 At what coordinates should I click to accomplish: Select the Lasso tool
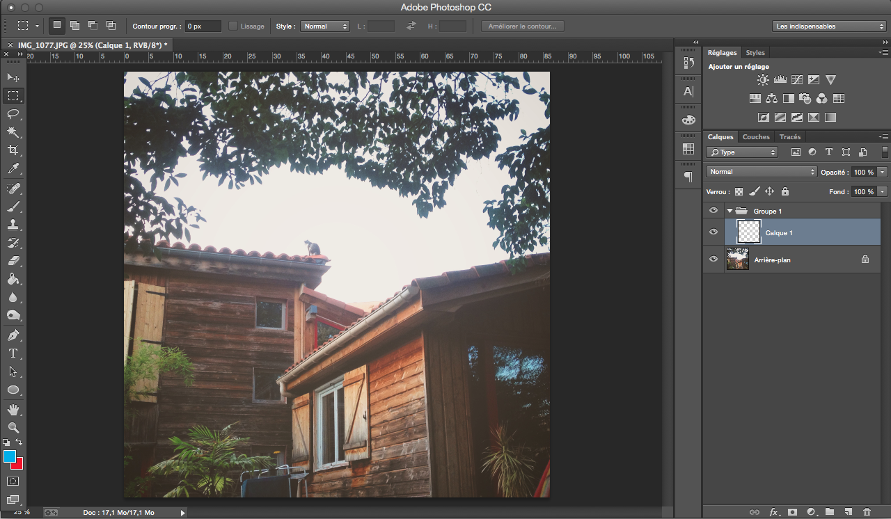13,113
